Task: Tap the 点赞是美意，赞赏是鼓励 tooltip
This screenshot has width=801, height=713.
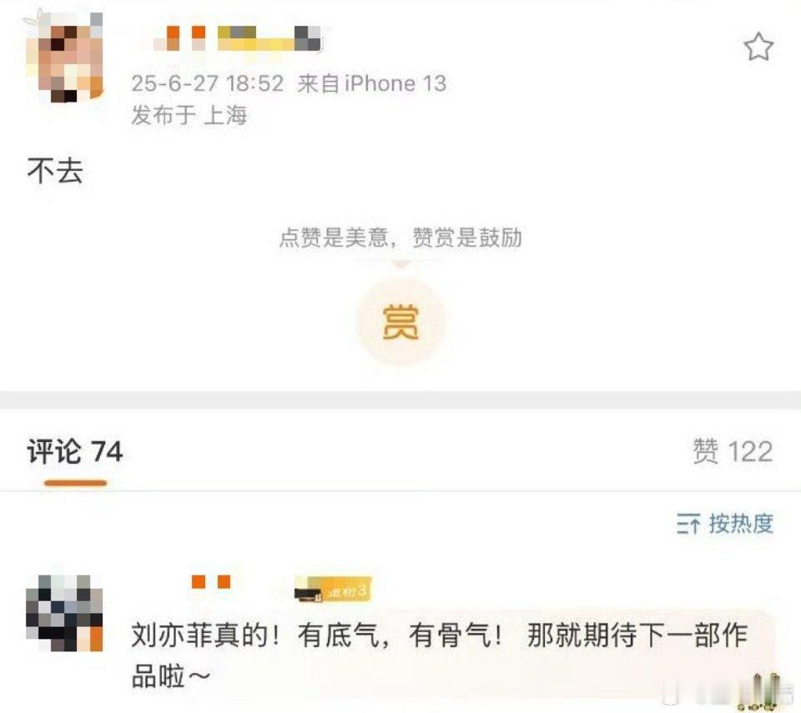Action: click(400, 238)
